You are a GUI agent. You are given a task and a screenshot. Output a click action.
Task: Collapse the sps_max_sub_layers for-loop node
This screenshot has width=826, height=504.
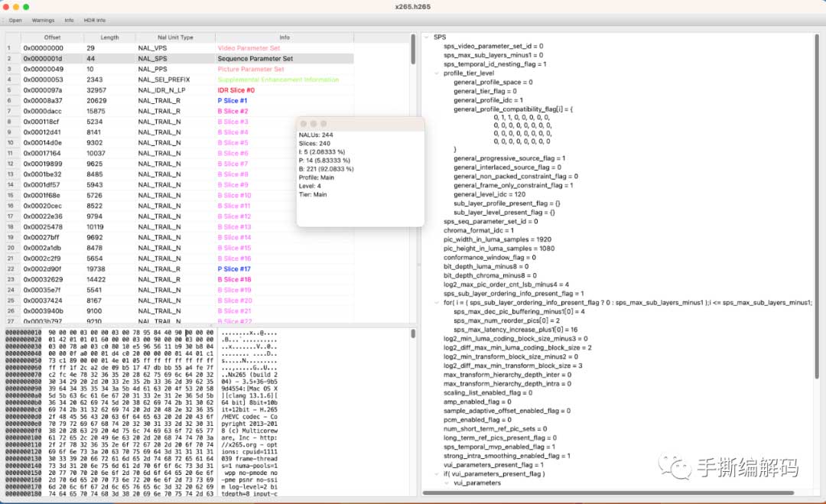437,303
